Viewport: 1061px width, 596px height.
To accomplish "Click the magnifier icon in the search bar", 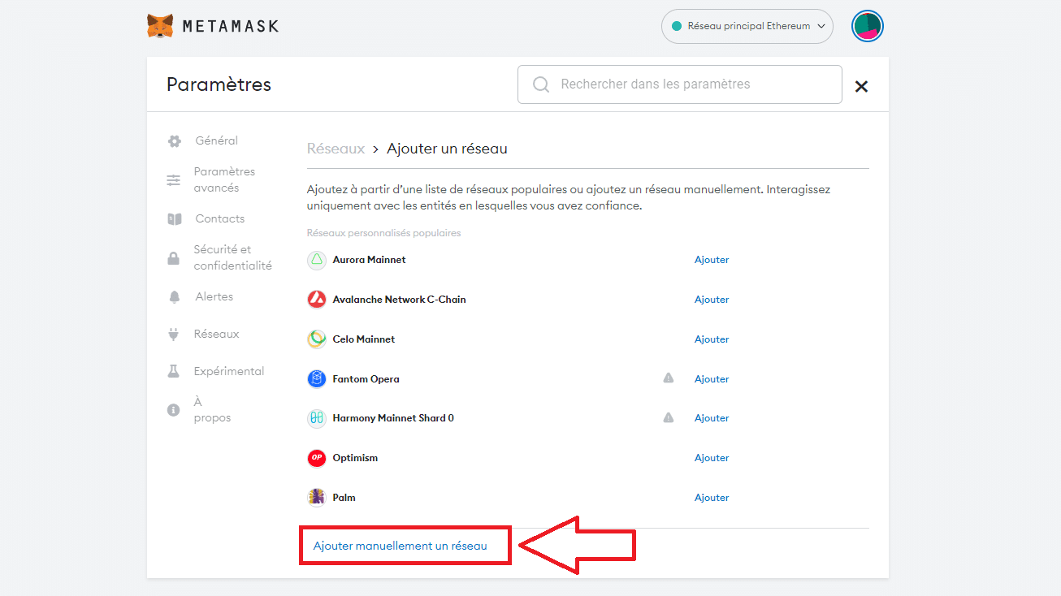I will click(540, 84).
